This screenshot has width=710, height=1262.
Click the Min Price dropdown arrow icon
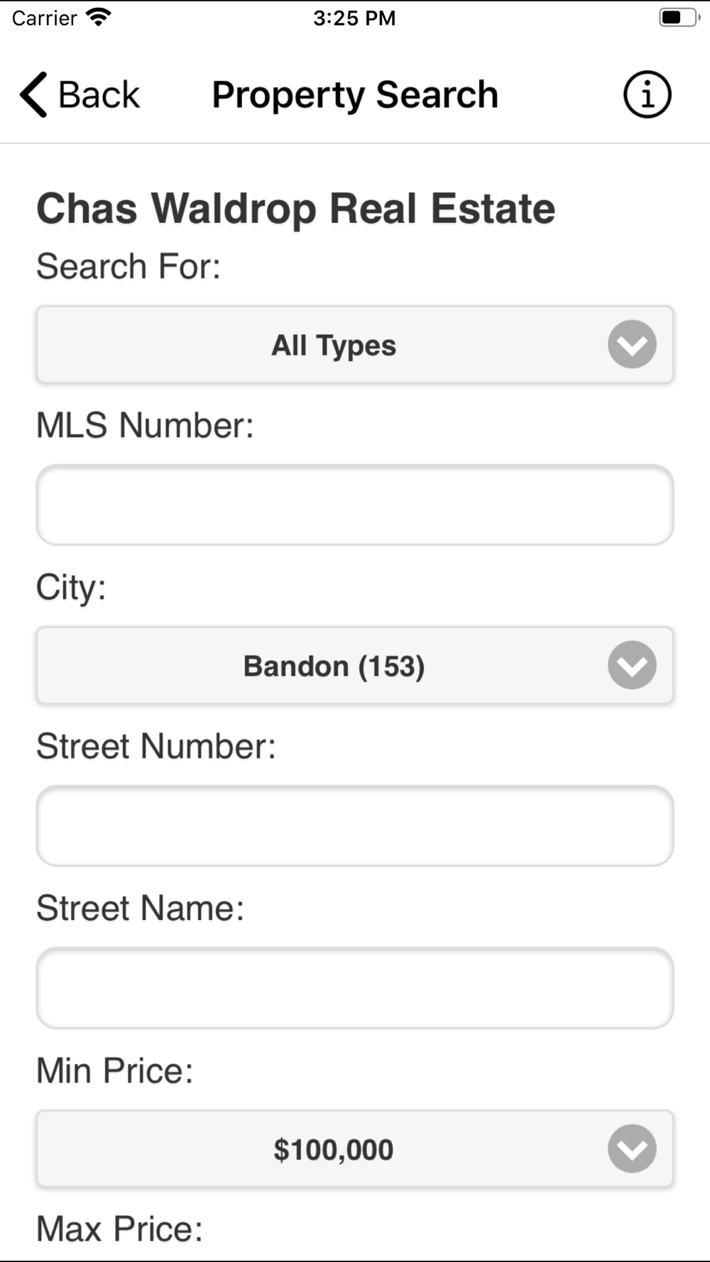point(632,1148)
